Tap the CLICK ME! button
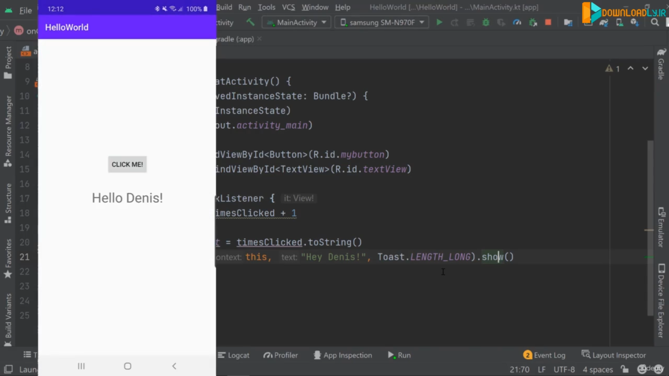 tap(127, 164)
